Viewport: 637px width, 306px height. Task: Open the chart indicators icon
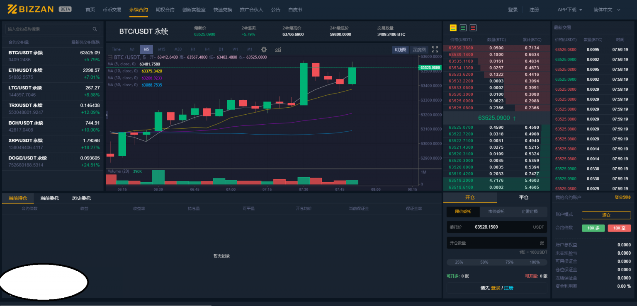point(278,49)
